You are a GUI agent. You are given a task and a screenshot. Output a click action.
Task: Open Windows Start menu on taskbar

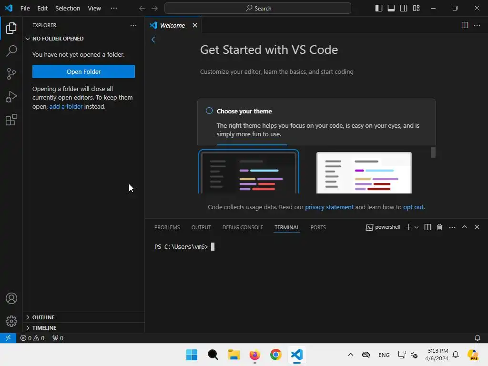click(x=192, y=355)
